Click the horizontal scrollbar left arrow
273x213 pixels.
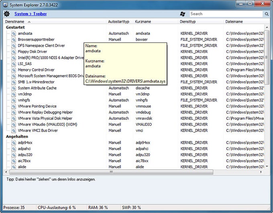tap(6, 172)
